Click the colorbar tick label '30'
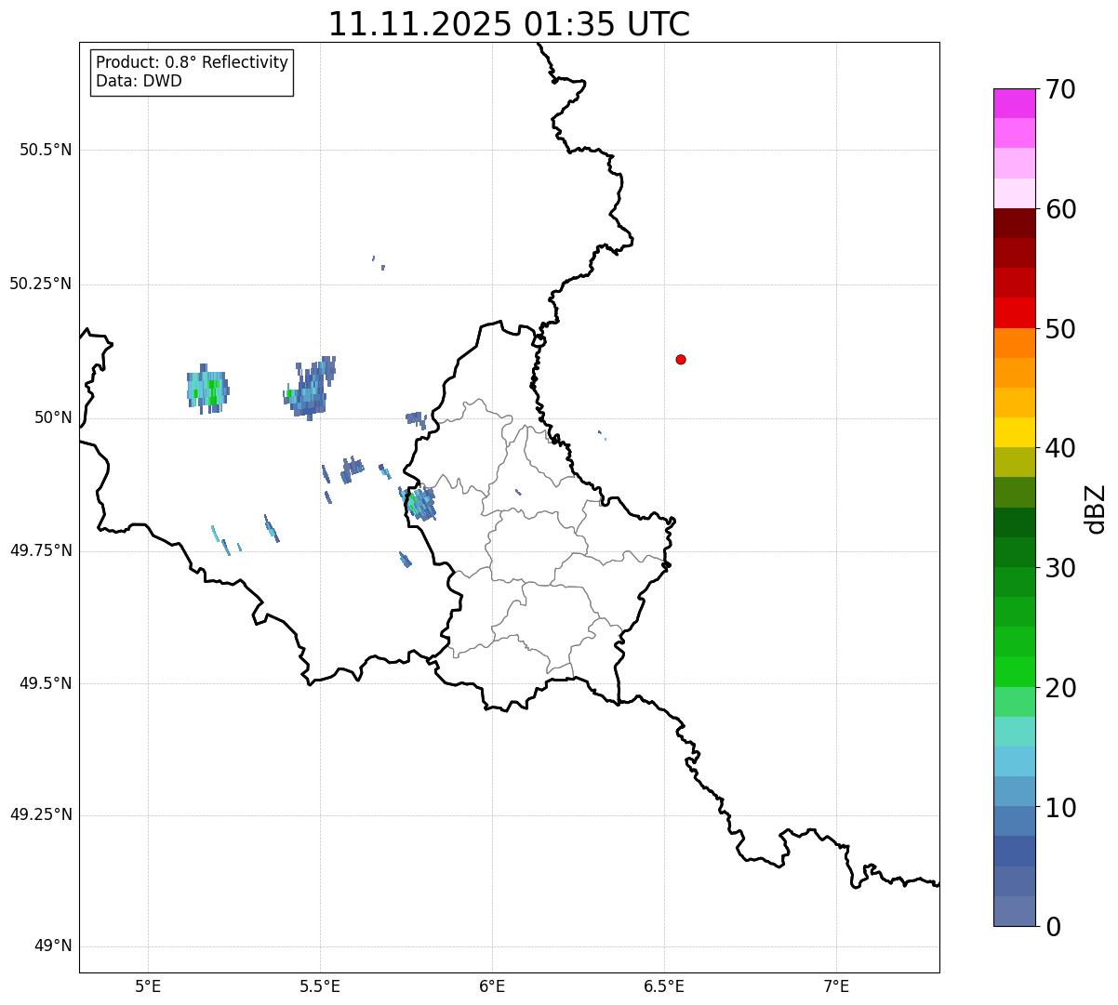 pos(1061,568)
